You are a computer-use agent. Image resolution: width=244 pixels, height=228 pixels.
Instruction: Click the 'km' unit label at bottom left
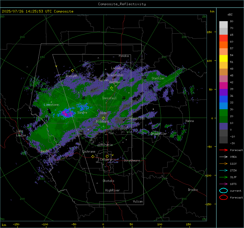point(4,225)
